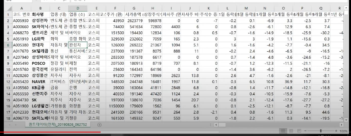Screen dimensions: 351x136
Task: Select the NAVER company cell
Action: coord(40,81)
